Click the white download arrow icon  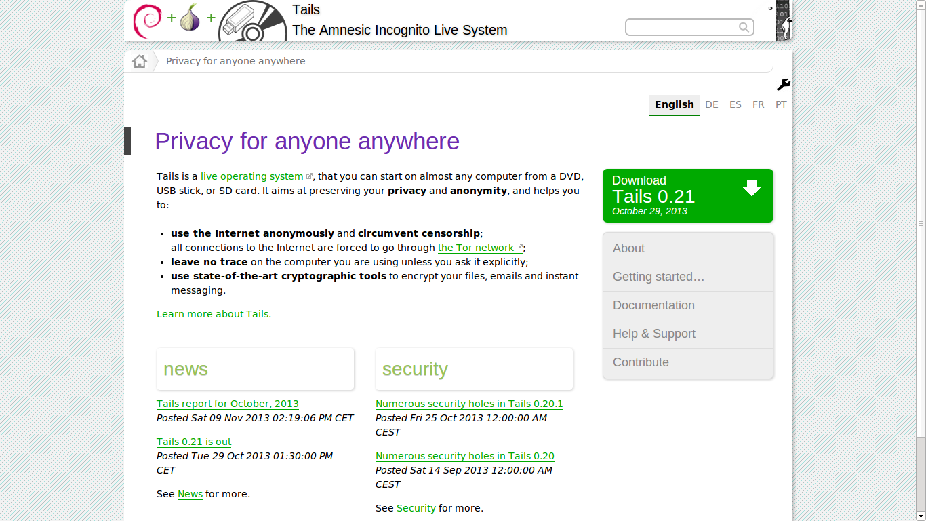[x=751, y=188]
